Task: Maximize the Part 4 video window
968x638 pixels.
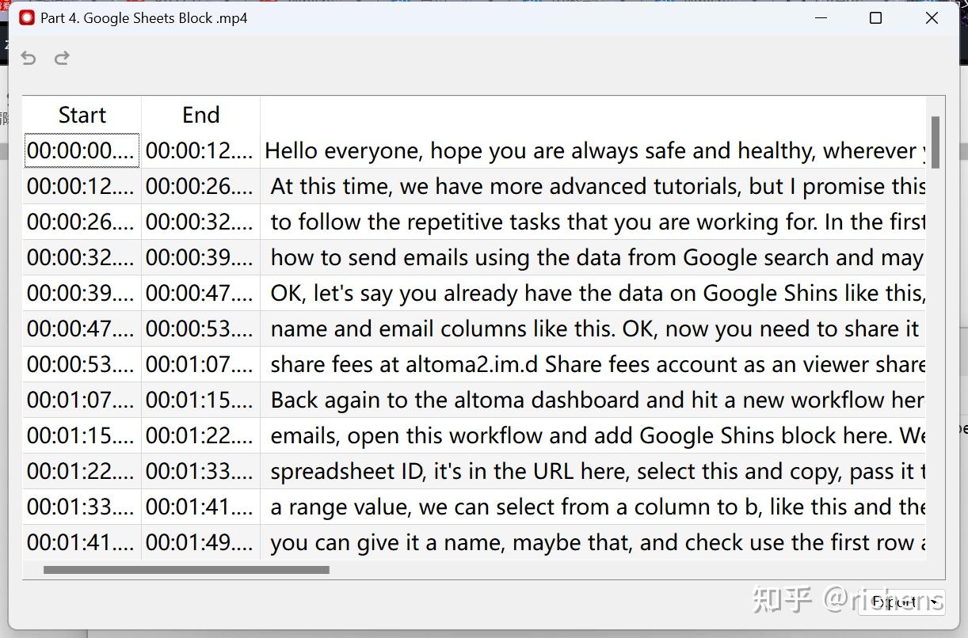Action: pos(875,17)
